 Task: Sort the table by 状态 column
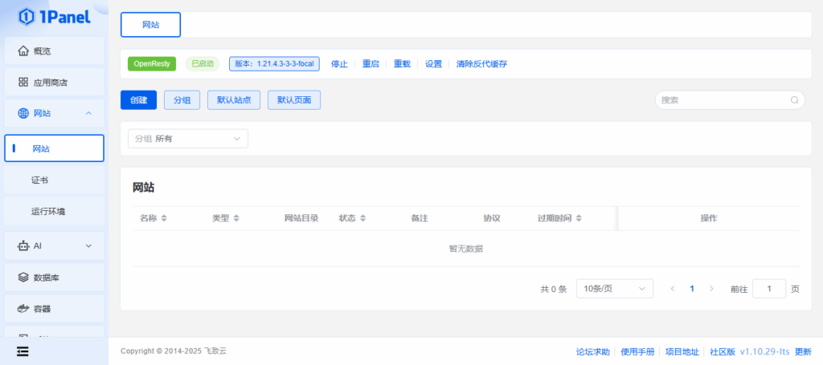tap(362, 218)
